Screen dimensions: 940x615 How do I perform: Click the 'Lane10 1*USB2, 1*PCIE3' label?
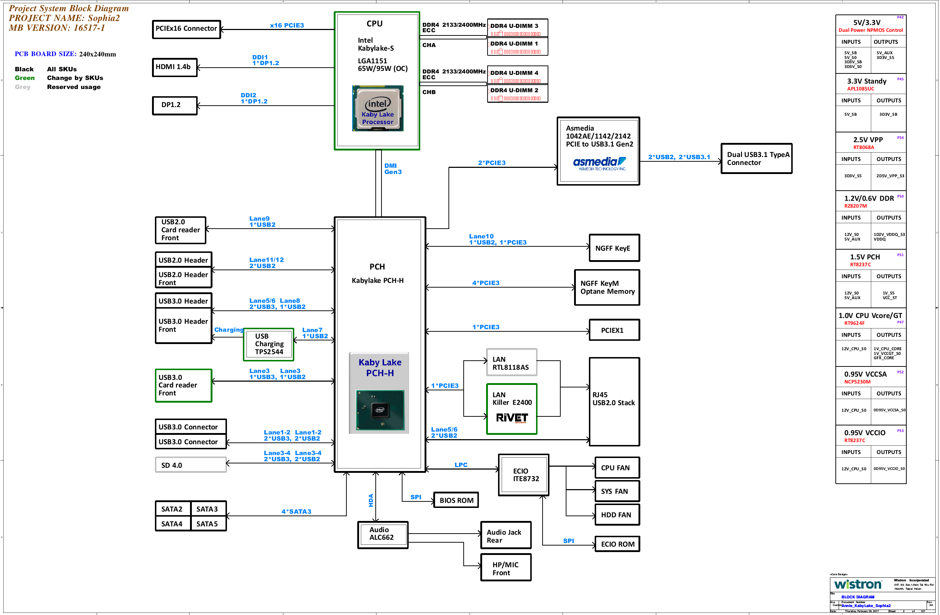click(x=498, y=239)
